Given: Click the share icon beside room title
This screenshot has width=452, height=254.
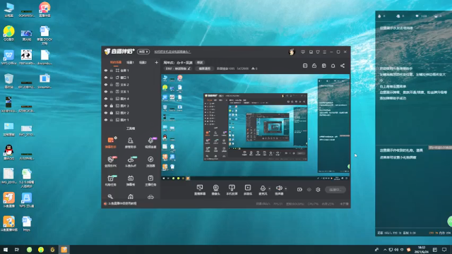Looking at the screenshot, I should coord(343,66).
